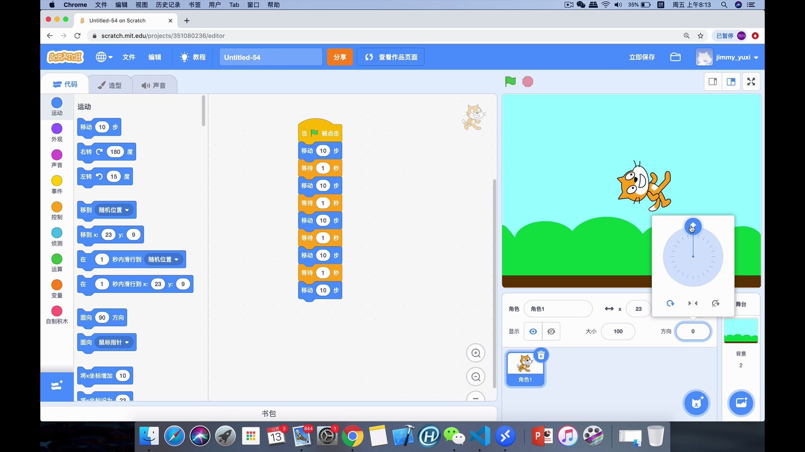Screen dimensions: 805x452
Task: Show the sprite with eye icon
Action: pyautogui.click(x=533, y=331)
